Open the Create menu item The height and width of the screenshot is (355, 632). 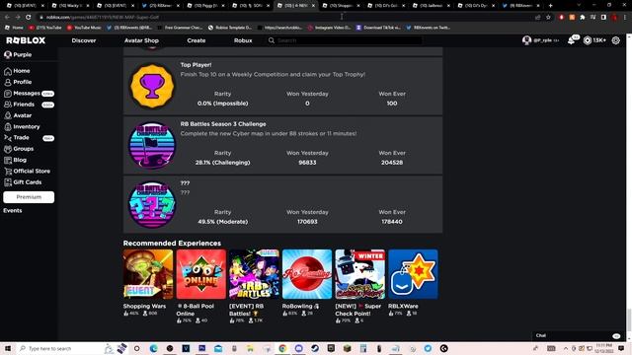(x=197, y=40)
